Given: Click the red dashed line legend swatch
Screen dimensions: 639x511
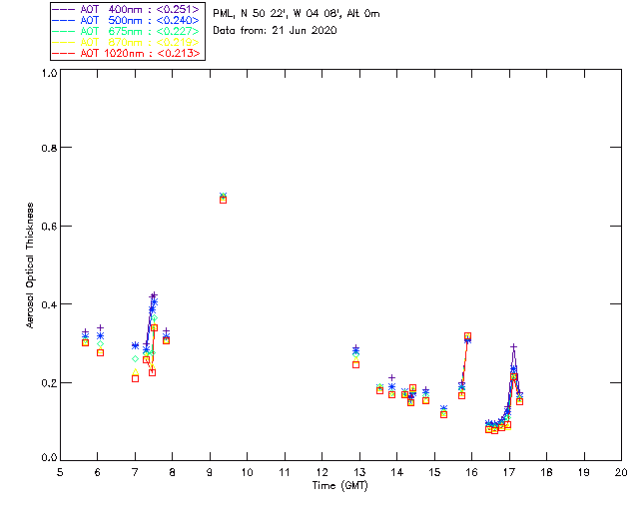Looking at the screenshot, I should click(64, 53).
